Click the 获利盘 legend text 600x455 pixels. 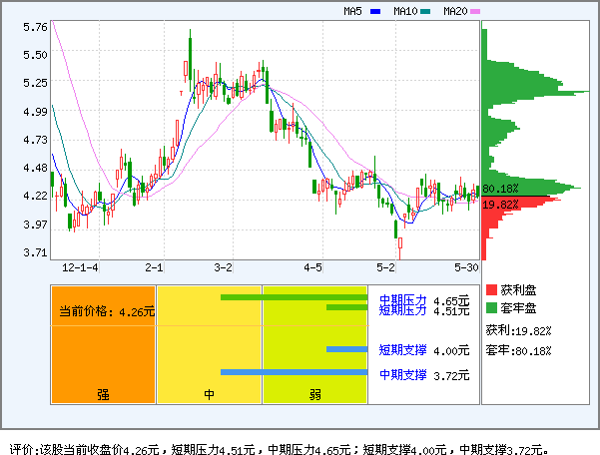coord(518,289)
